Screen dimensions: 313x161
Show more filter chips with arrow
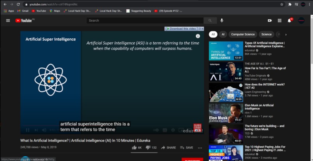[x=286, y=34]
